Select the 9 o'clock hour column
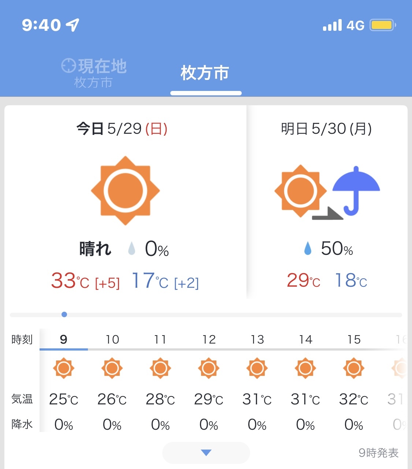Viewport: 412px width, 469px height. pyautogui.click(x=64, y=340)
